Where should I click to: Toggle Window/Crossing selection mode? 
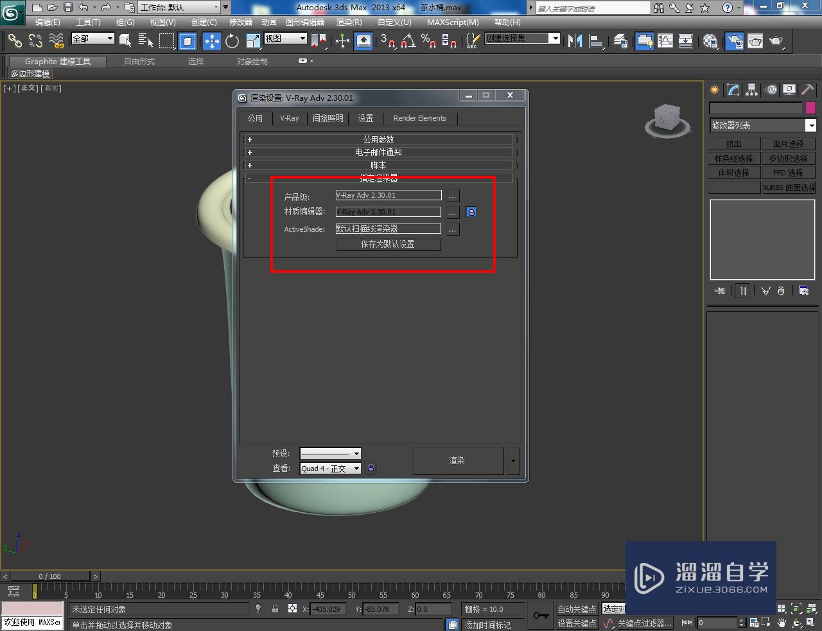(x=187, y=41)
